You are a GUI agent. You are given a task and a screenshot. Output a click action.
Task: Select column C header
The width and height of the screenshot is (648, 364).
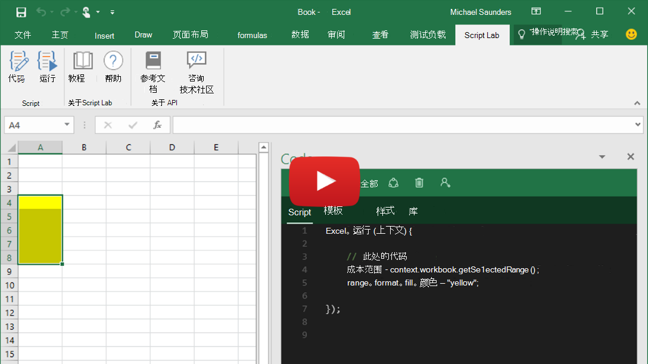pyautogui.click(x=128, y=148)
